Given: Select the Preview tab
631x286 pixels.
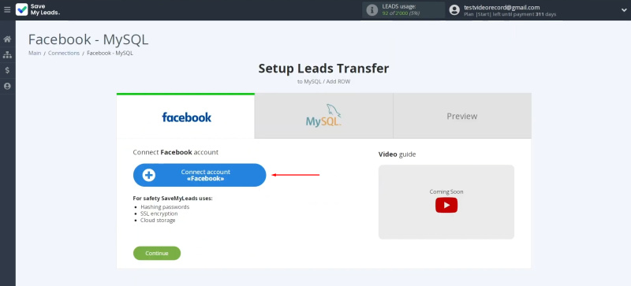Looking at the screenshot, I should (462, 117).
